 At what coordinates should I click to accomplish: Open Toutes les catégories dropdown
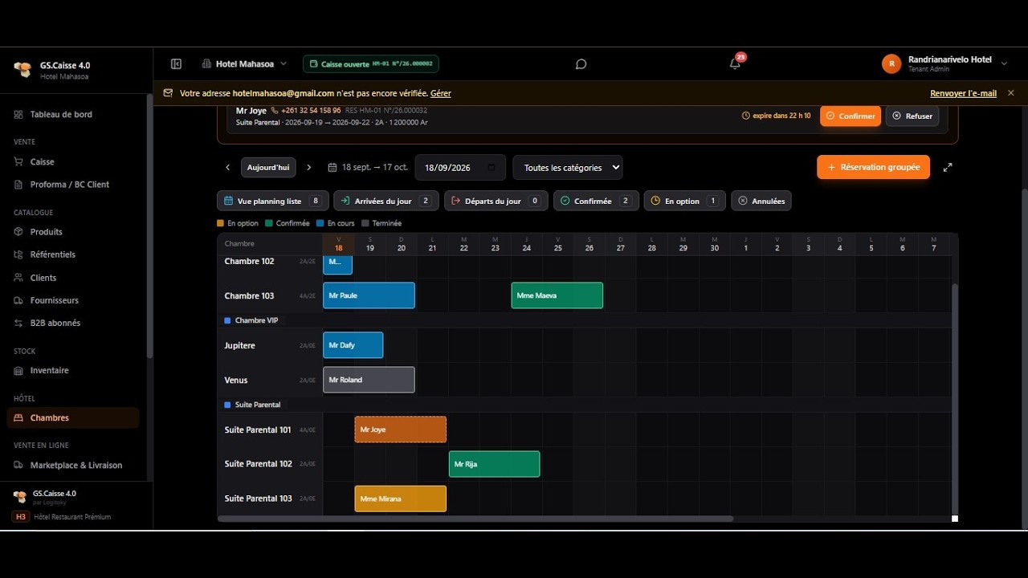pos(568,168)
